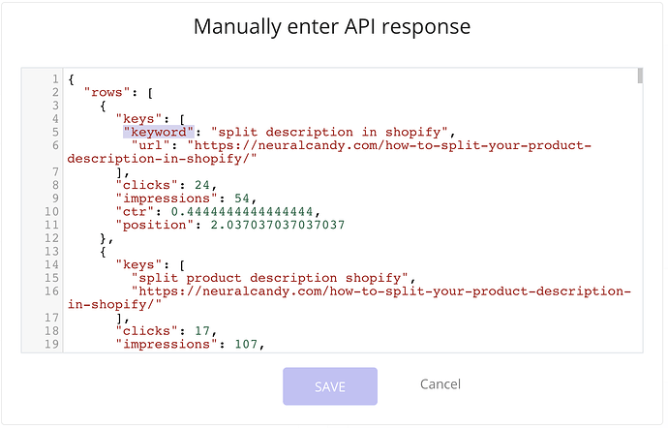668x428 pixels.
Task: Click line number 14 in the gutter
Action: 54,264
